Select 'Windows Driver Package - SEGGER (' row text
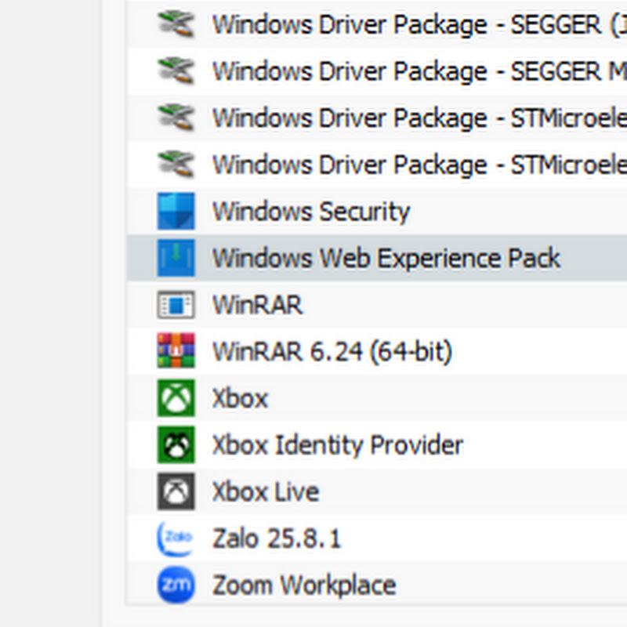627x627 pixels. 419,25
